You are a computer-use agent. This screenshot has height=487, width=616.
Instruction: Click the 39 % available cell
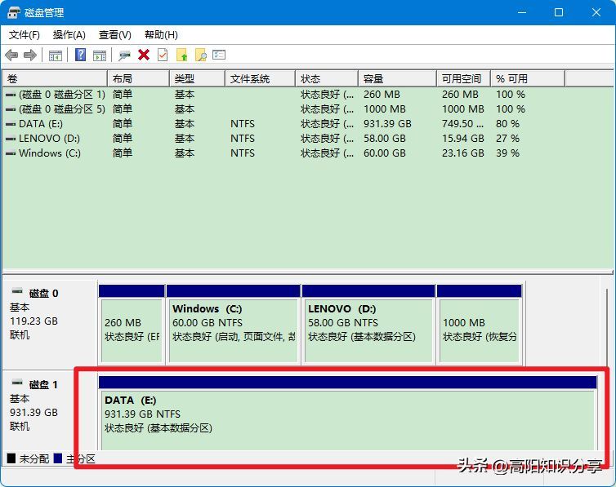pos(507,153)
